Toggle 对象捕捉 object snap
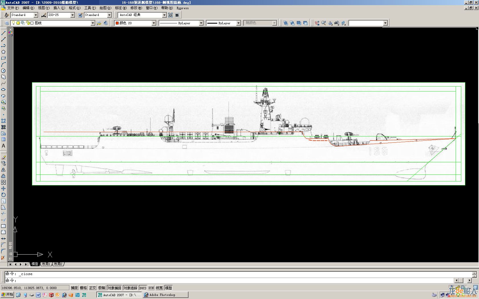This screenshot has width=479, height=299. pos(114,288)
